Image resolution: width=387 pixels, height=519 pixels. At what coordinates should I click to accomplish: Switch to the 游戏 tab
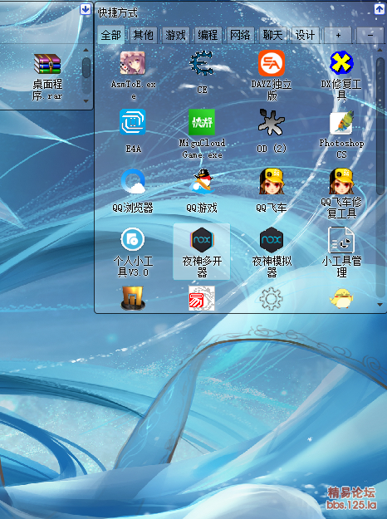click(175, 35)
